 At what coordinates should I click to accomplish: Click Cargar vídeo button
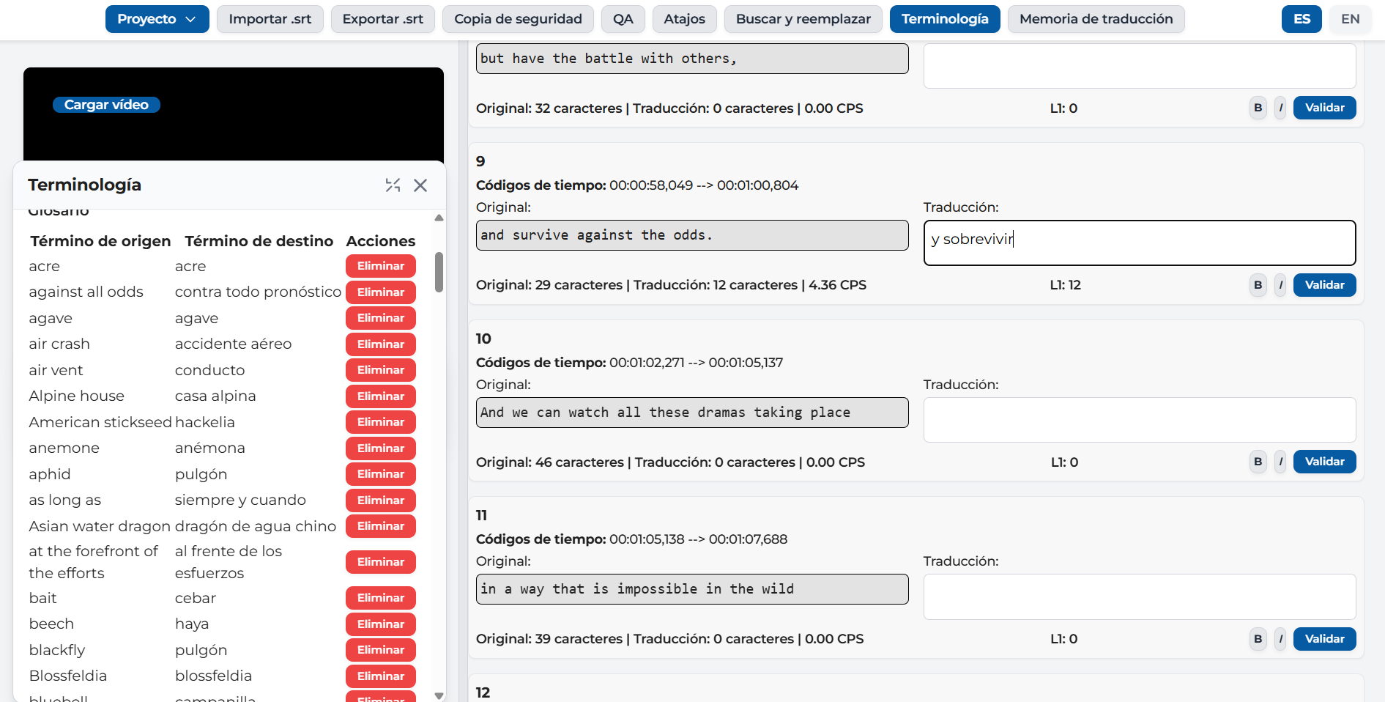coord(106,105)
